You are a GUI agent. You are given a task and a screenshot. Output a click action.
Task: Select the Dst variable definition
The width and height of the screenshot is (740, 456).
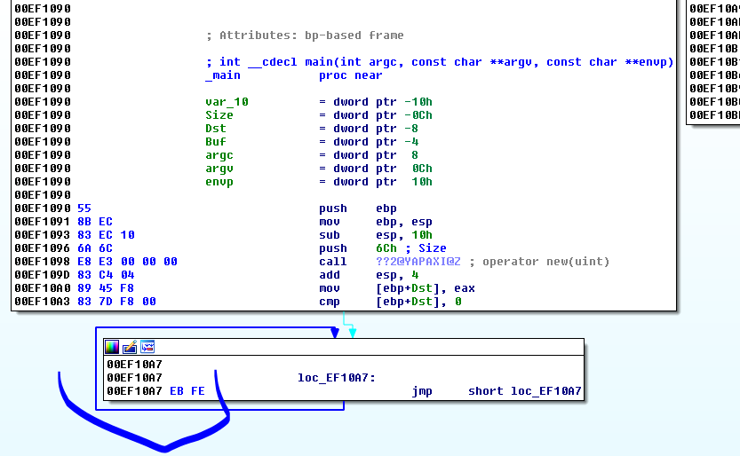[x=216, y=129]
